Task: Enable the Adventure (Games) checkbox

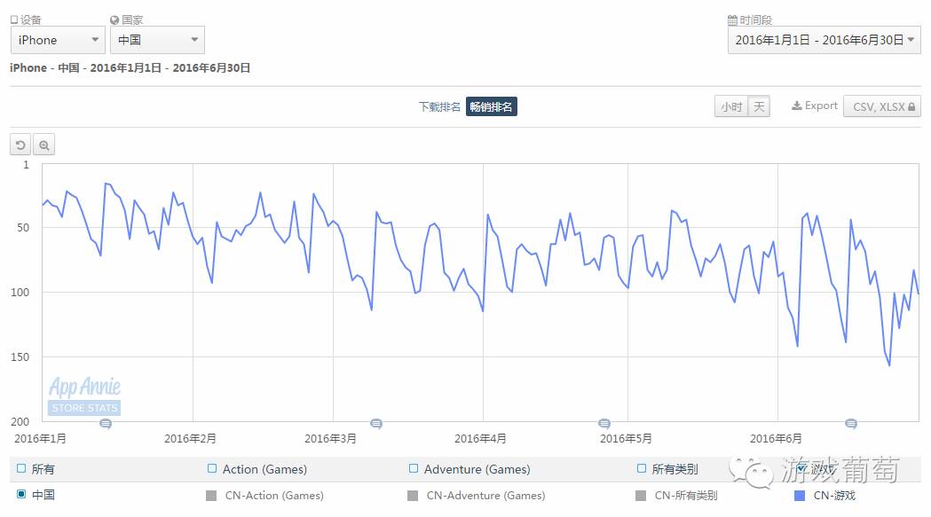Action: pyautogui.click(x=414, y=469)
